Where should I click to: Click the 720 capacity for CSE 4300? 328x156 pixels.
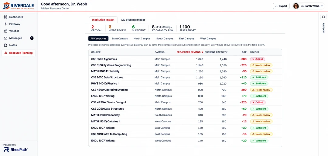click(224, 90)
